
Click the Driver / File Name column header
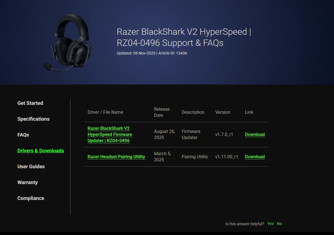pos(106,112)
